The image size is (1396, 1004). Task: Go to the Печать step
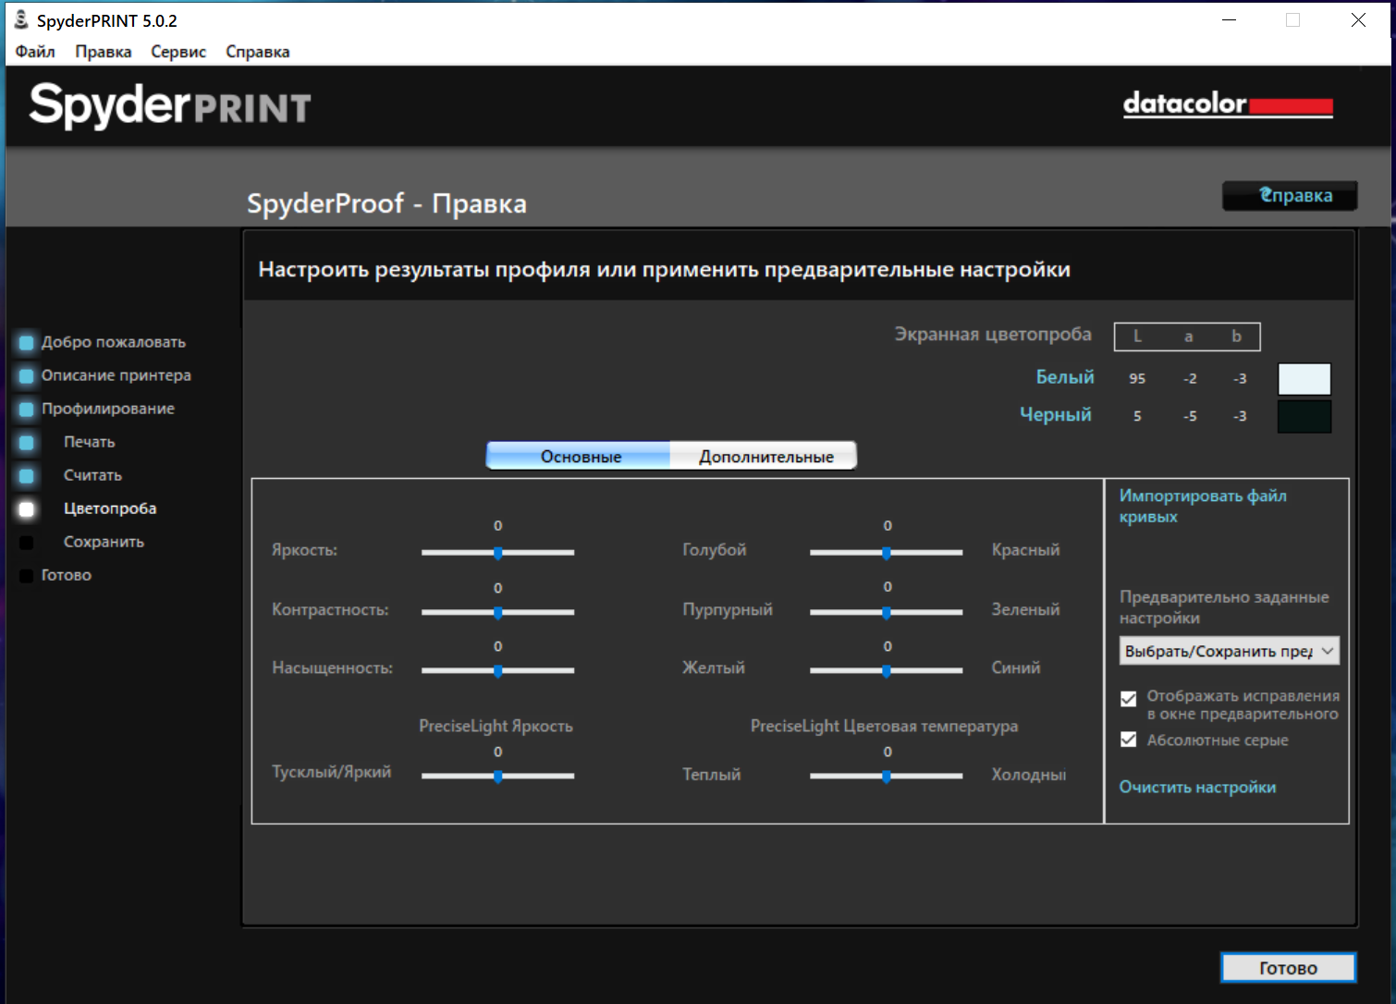90,442
